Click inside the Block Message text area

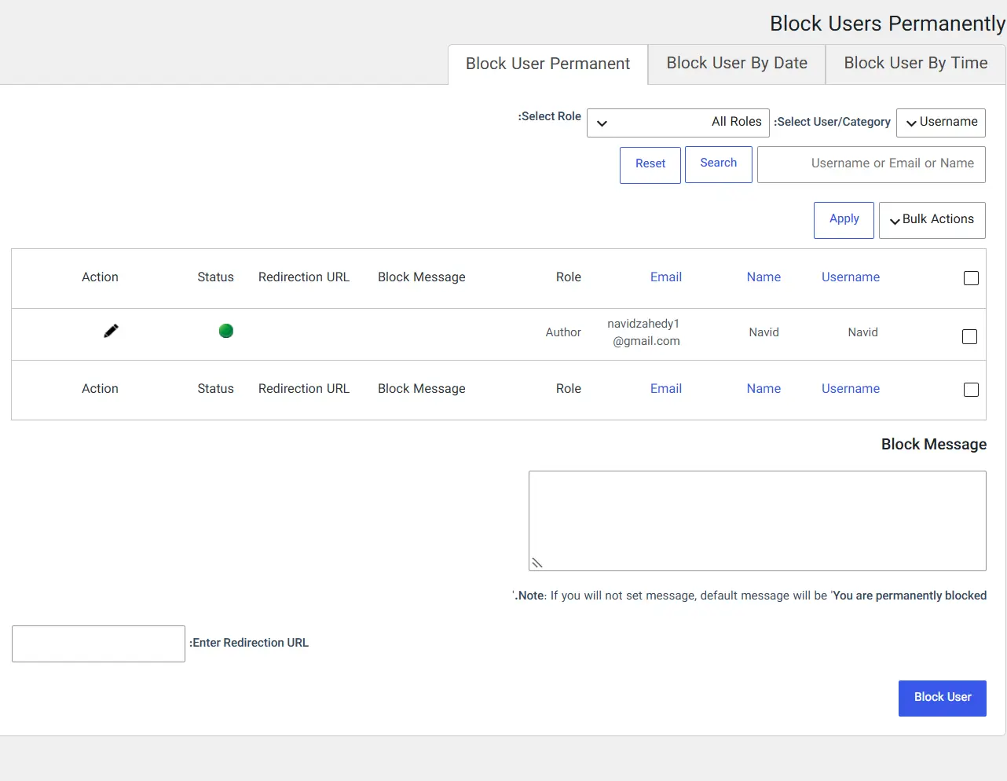click(x=757, y=521)
